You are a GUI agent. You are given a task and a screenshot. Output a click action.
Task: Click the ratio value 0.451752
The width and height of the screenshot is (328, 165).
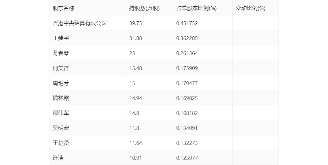coord(187,23)
